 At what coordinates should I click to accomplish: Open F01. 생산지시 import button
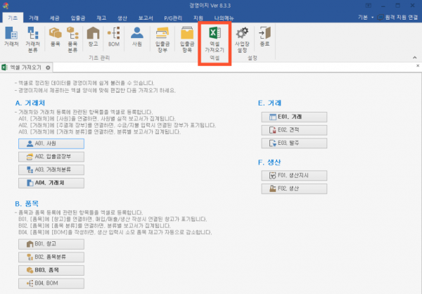[x=288, y=175]
